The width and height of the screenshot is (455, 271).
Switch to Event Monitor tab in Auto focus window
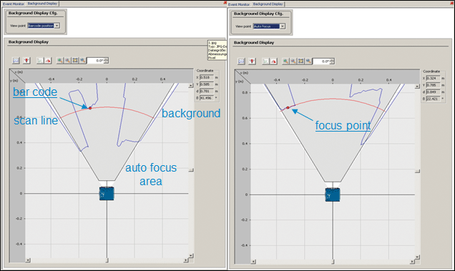pos(239,4)
